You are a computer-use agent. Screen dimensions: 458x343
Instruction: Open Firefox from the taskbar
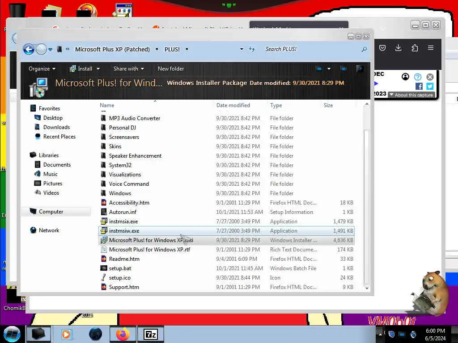tap(123, 334)
